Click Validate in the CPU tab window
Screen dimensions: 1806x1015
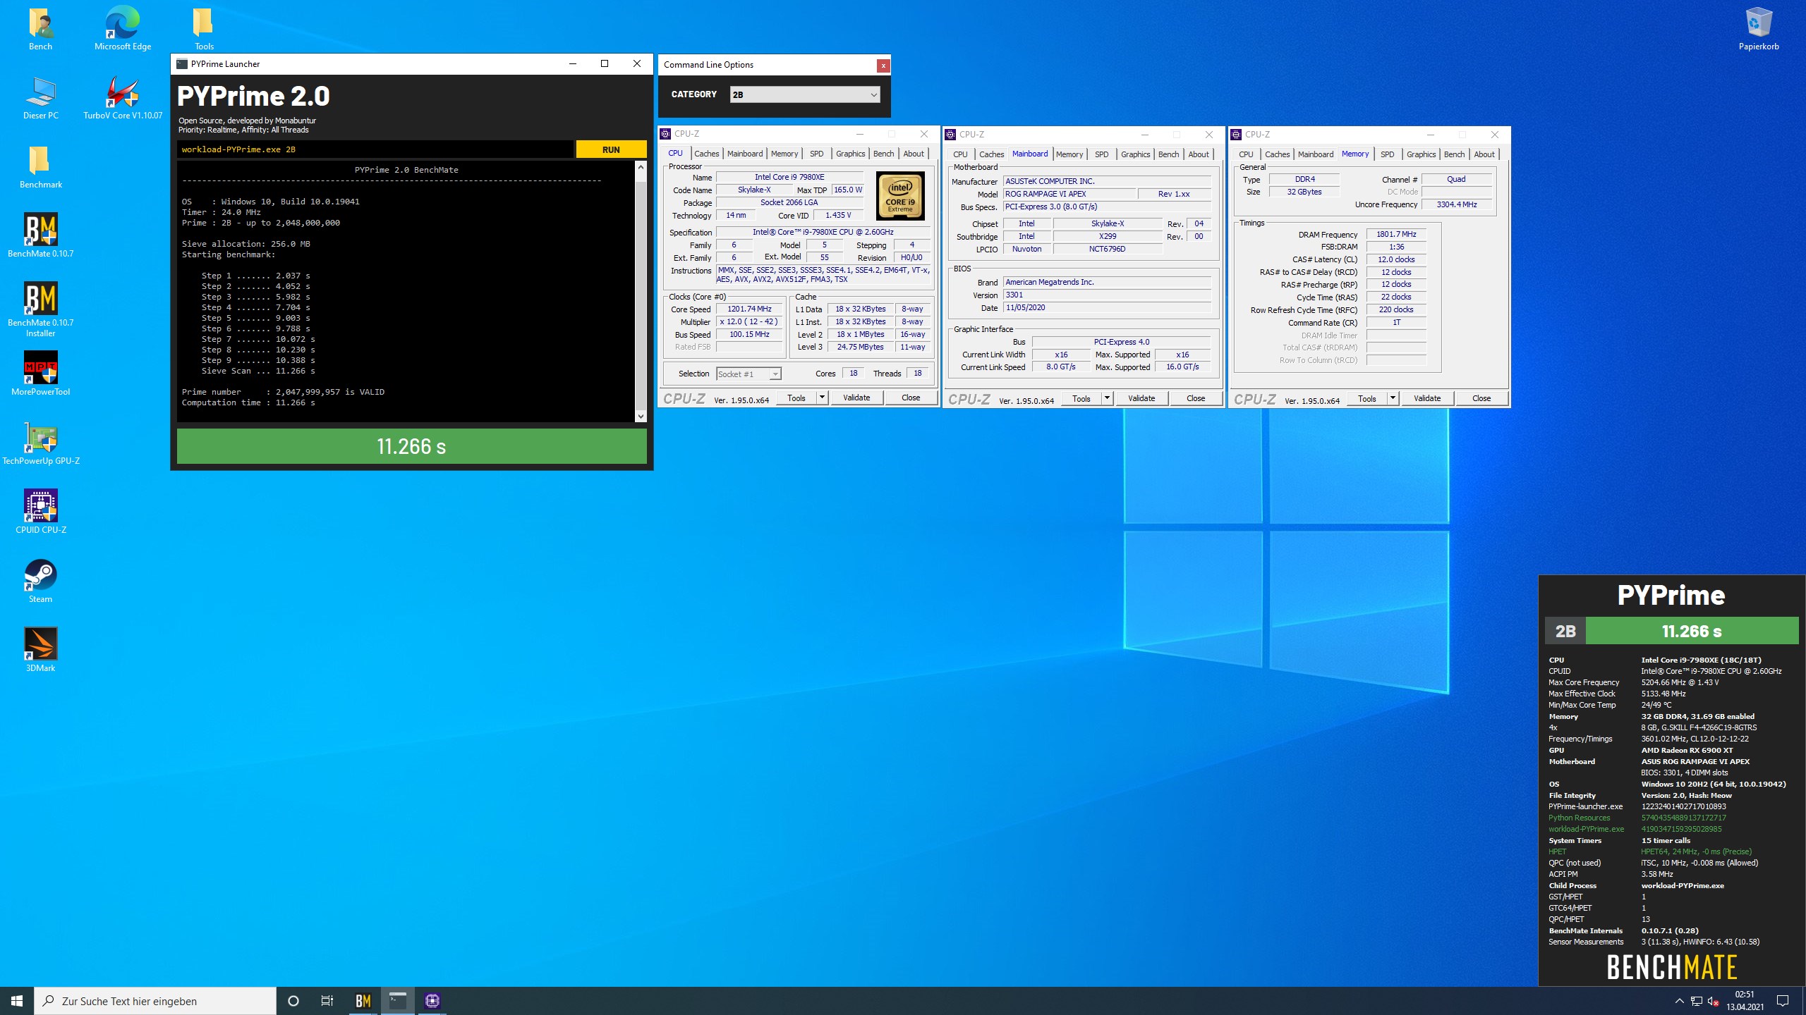(856, 398)
